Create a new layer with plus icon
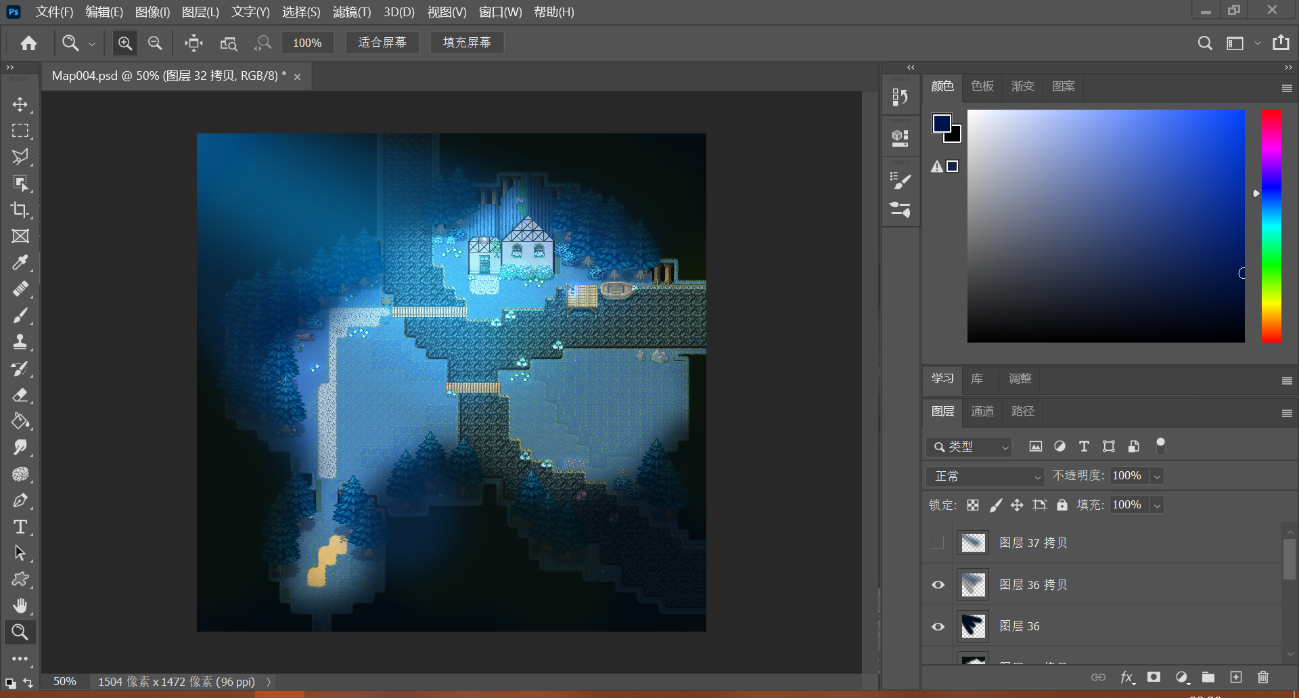This screenshot has height=698, width=1299. tap(1236, 677)
